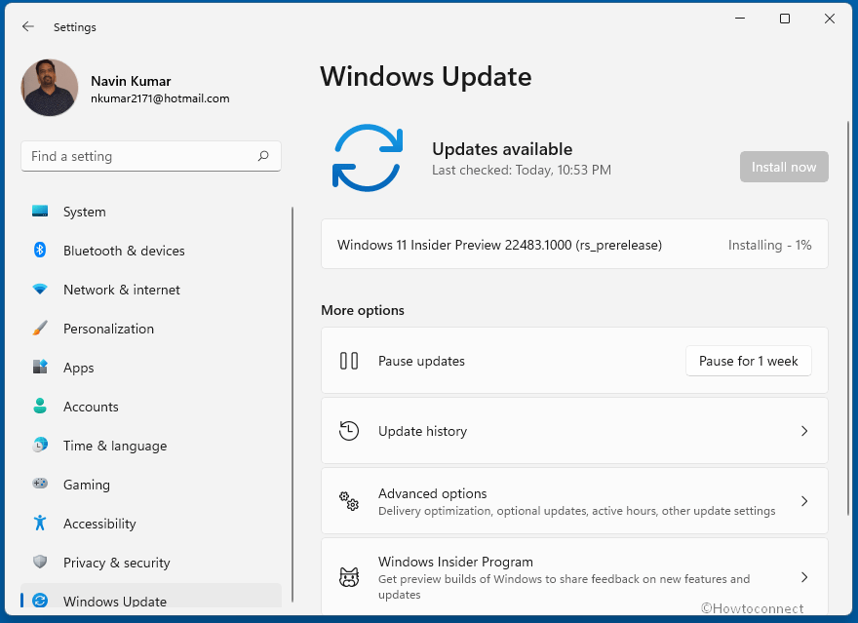The image size is (858, 623).
Task: Open Bluetooth & devices category
Action: pos(151,251)
